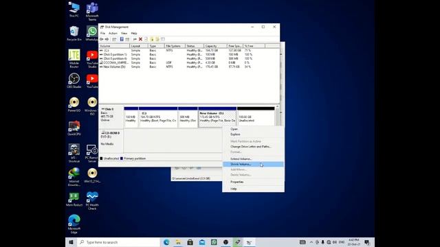Sort by the Capacity column header
Viewport: 440px width, 247px height.
[215, 46]
